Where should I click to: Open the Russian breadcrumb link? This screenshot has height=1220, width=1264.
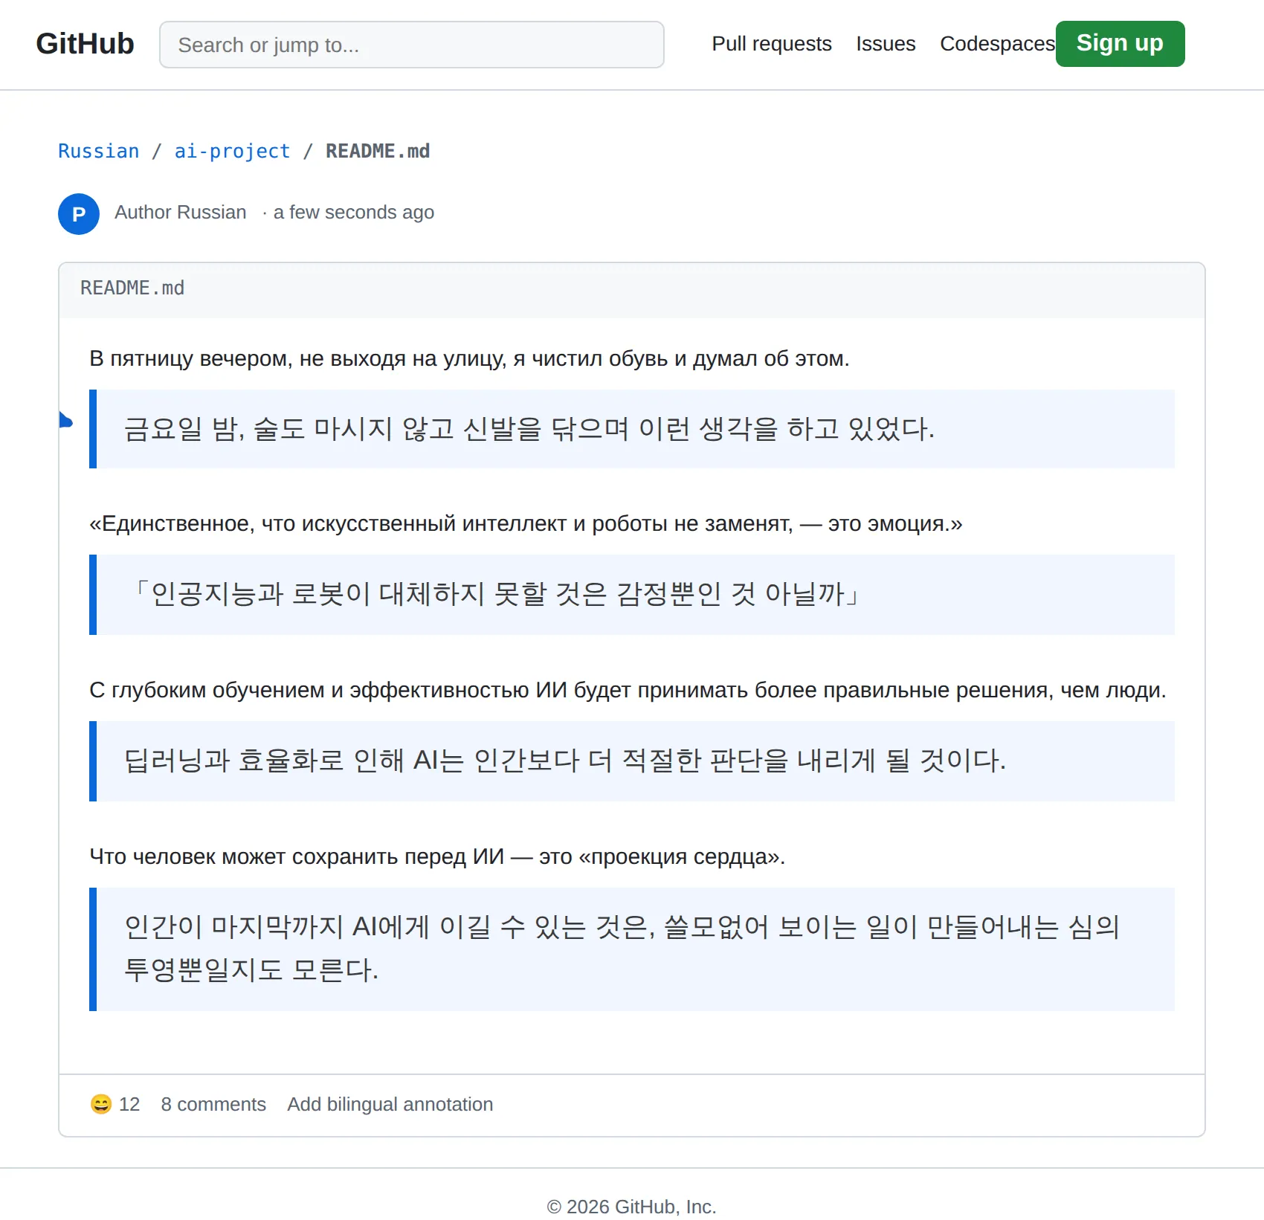pyautogui.click(x=99, y=151)
